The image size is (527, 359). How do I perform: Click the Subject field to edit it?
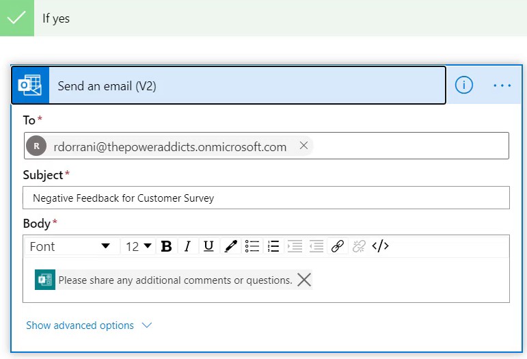click(x=266, y=198)
